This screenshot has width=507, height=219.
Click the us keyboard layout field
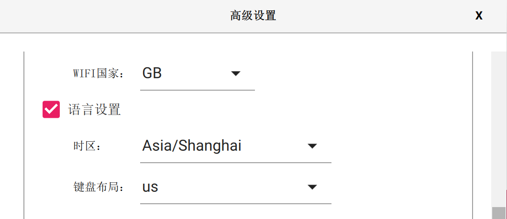click(x=150, y=187)
